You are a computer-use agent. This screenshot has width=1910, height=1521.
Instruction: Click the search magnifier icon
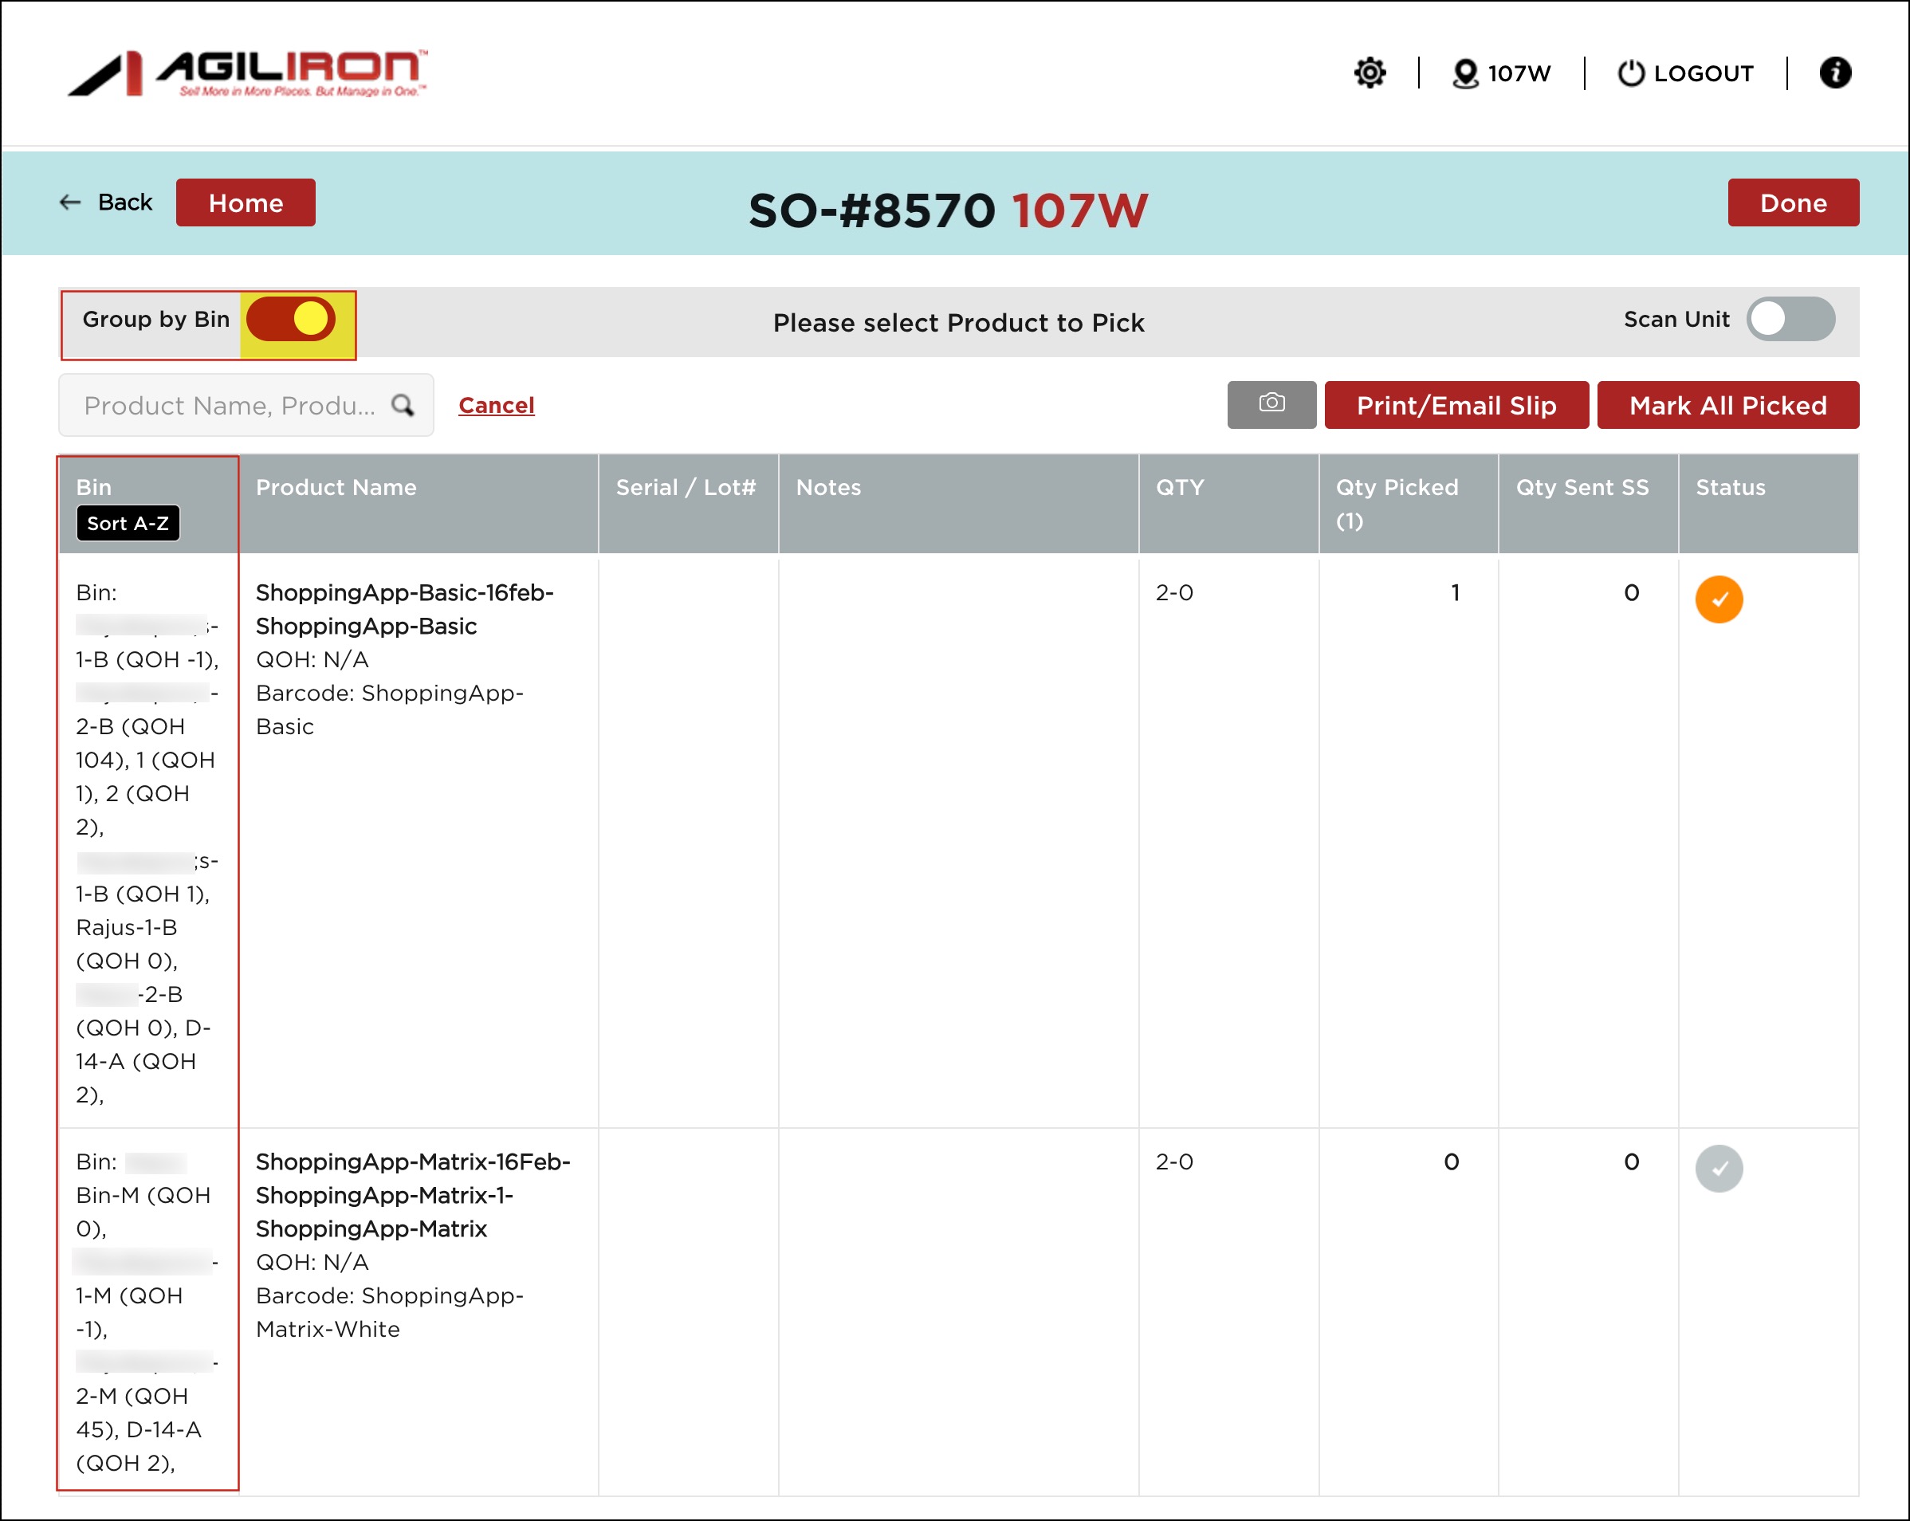(x=403, y=405)
